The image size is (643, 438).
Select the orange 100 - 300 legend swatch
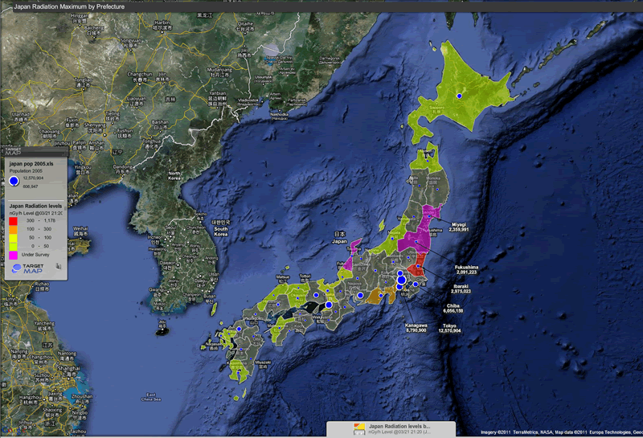coord(13,228)
